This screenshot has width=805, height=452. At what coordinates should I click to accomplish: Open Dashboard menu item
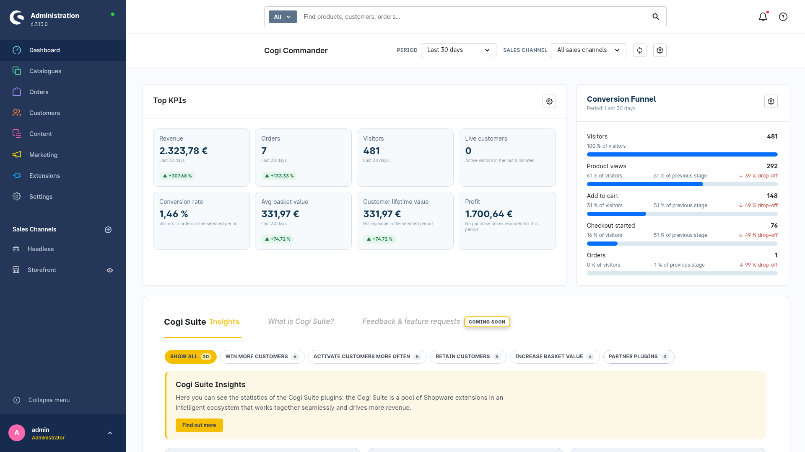coord(63,50)
